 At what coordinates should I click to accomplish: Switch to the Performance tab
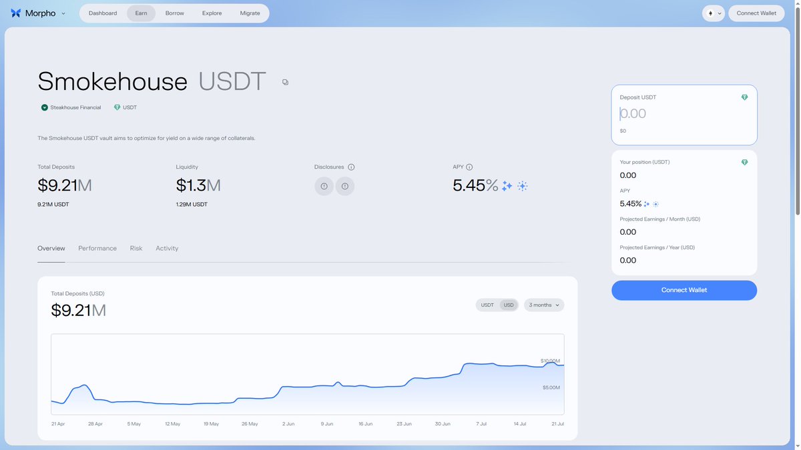point(97,248)
